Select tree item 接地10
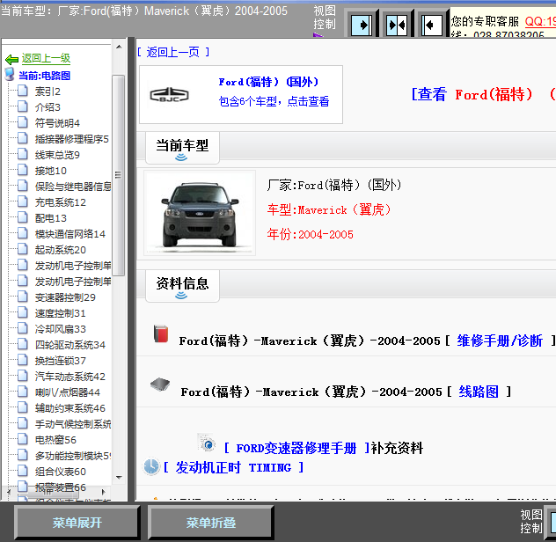Screen dimensions: 556x542 (x=51, y=171)
